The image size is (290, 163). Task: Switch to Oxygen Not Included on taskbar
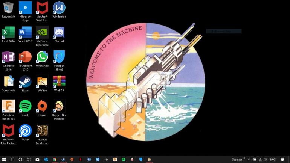149,160
